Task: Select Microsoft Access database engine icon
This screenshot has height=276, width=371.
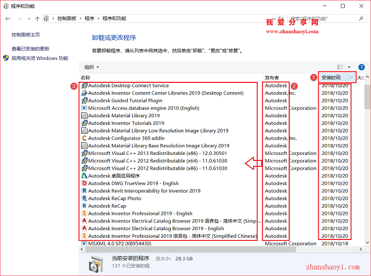Action: 84,108
